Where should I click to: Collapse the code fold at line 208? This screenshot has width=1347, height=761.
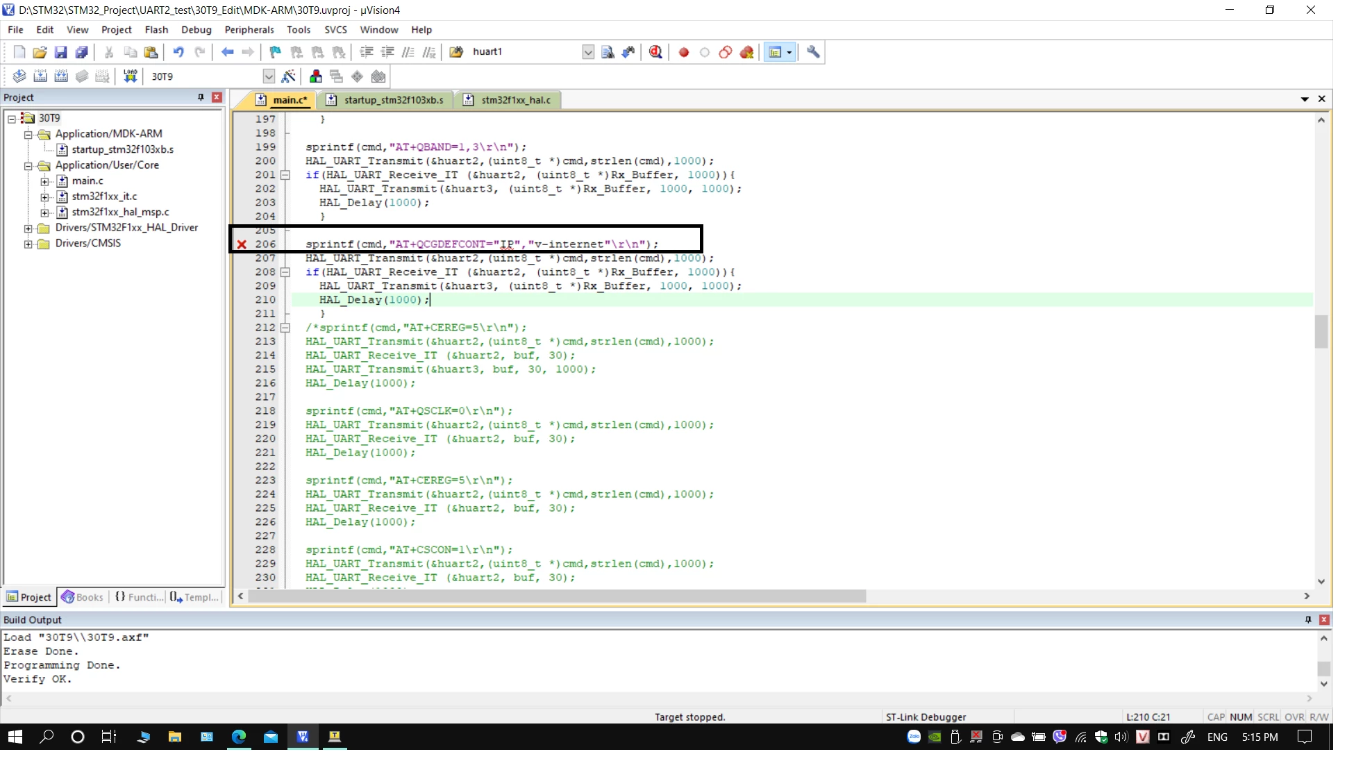(x=285, y=272)
